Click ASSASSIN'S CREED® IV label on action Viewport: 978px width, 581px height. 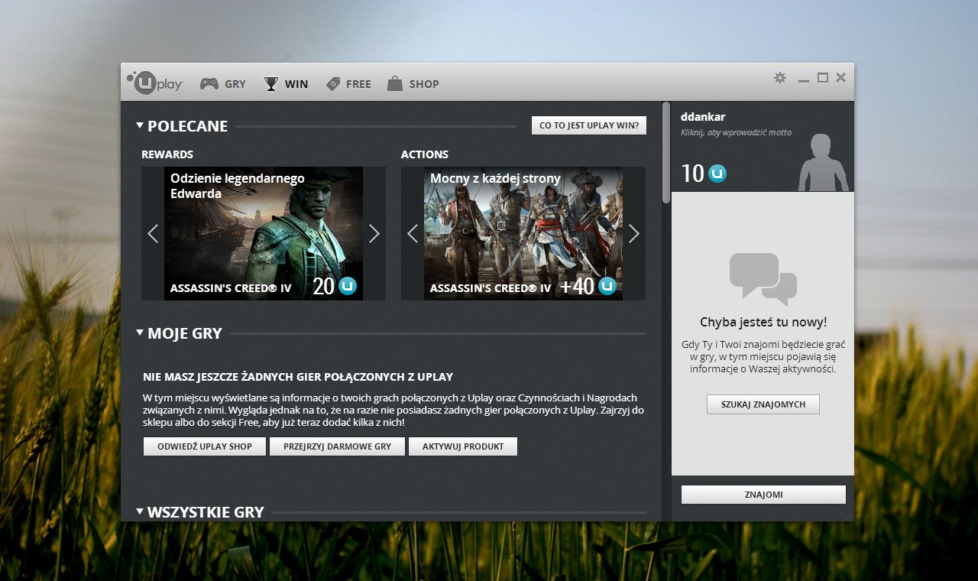pyautogui.click(x=491, y=289)
